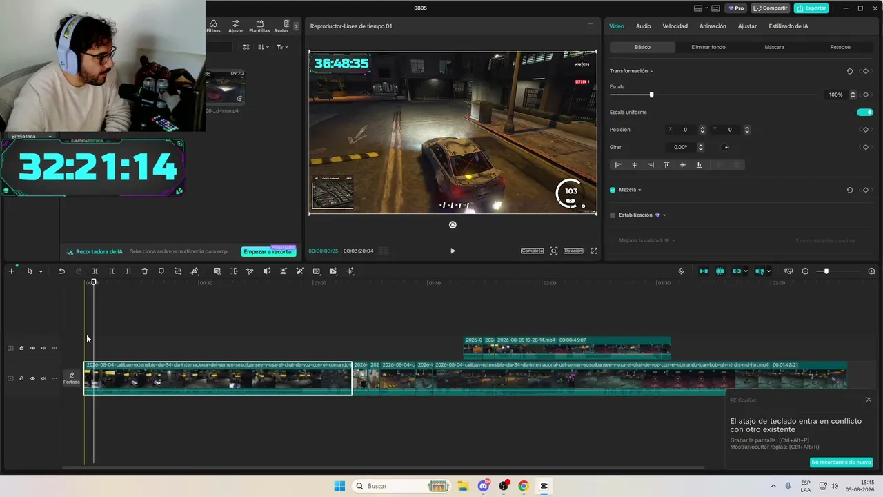883x497 pixels.
Task: Click the Escala slider handle
Action: click(651, 95)
